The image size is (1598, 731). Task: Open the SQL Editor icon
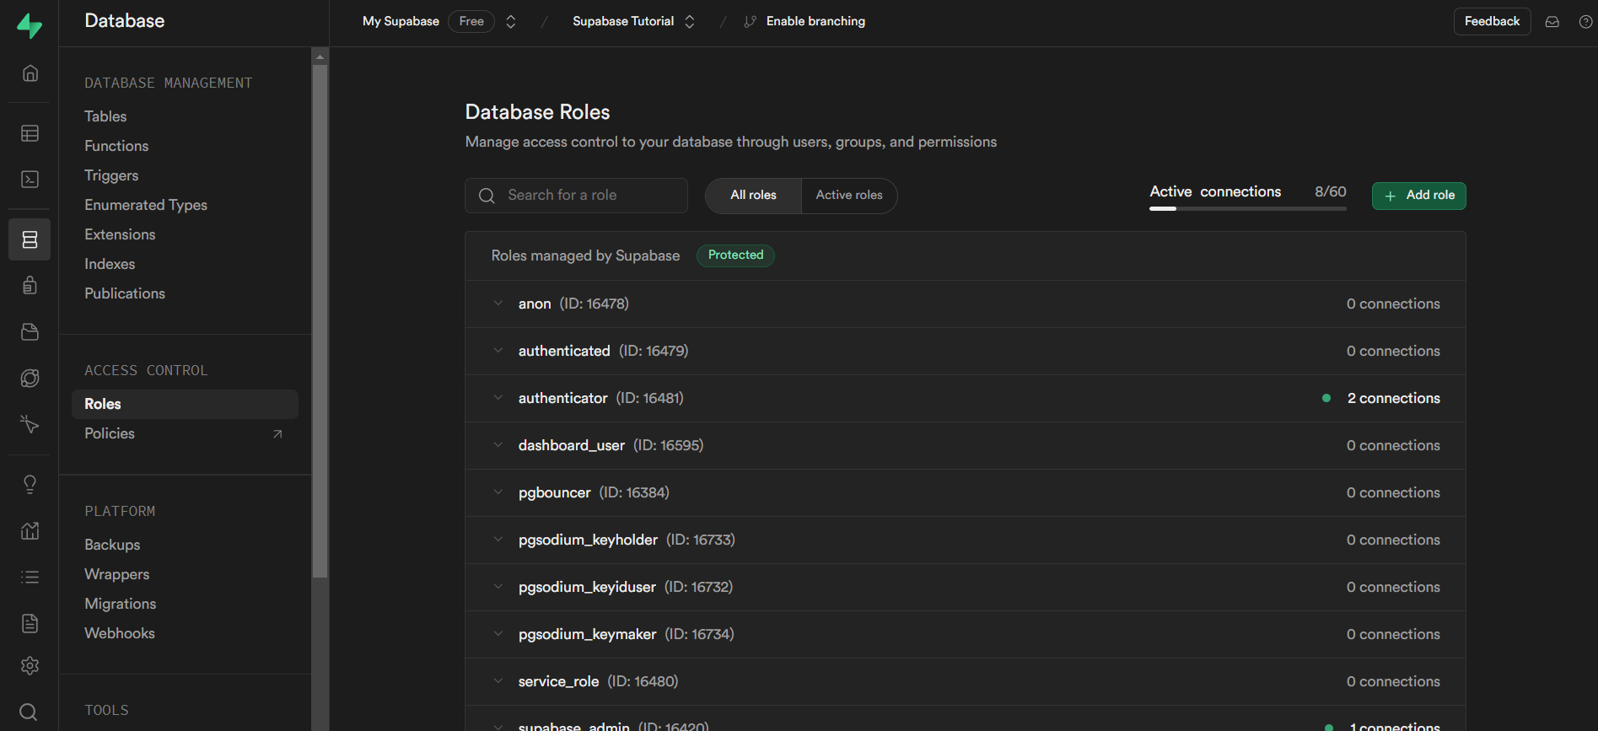(x=30, y=179)
